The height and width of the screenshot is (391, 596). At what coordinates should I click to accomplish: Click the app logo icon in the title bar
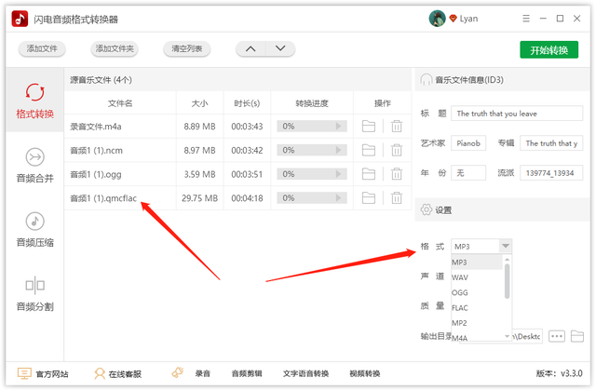[20, 19]
